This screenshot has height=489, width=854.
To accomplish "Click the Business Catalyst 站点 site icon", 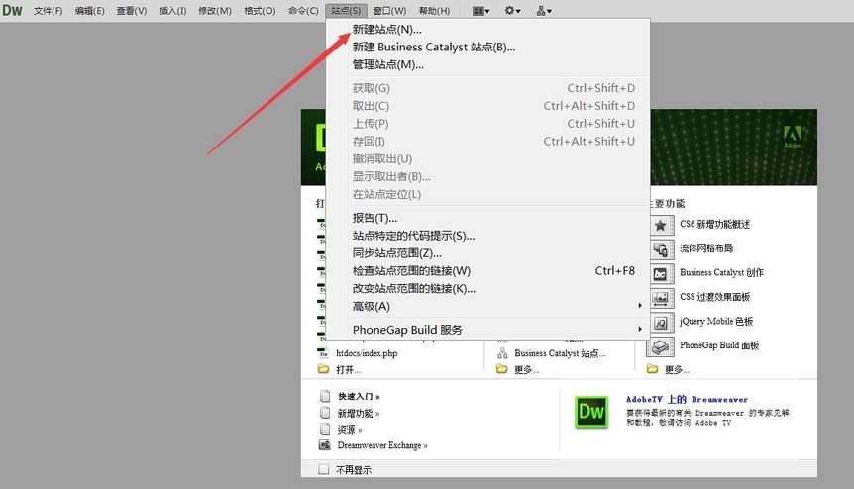I will tap(502, 353).
